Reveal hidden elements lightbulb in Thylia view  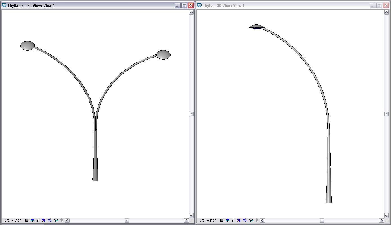[257, 221]
